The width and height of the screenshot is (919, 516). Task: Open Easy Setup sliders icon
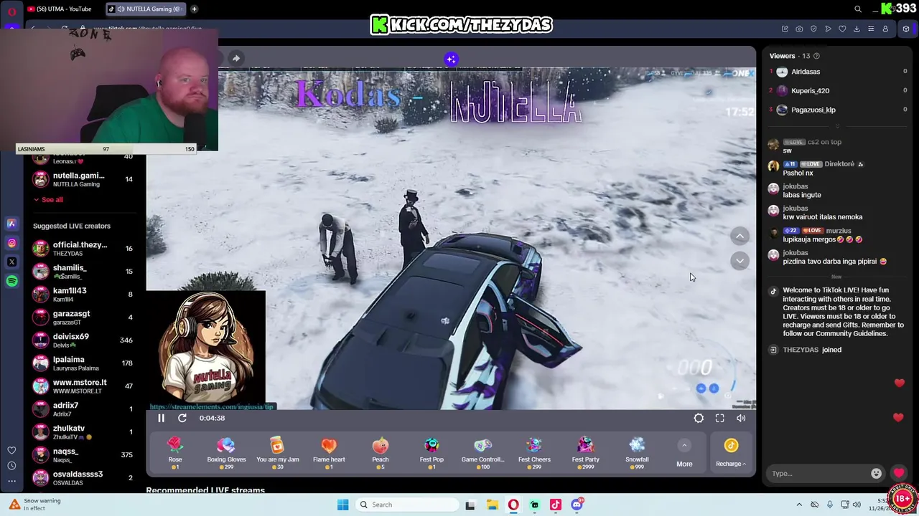871,29
